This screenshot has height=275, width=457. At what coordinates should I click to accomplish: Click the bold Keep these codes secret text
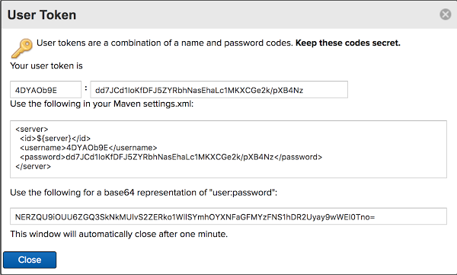(x=348, y=43)
